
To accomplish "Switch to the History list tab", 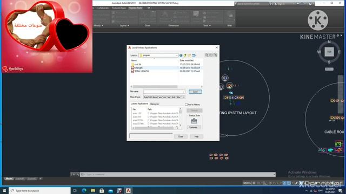I will [155, 104].
